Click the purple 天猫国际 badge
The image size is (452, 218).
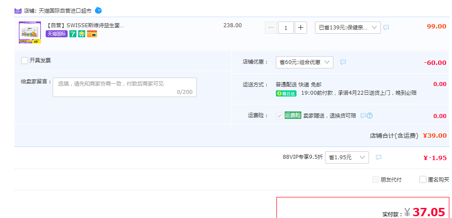(57, 34)
